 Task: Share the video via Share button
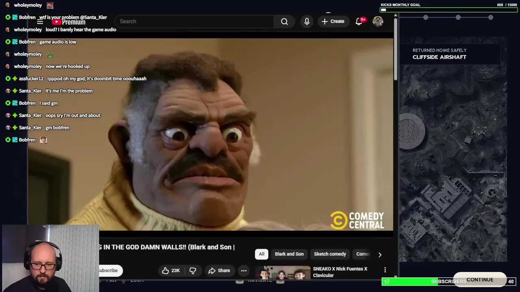(219, 271)
